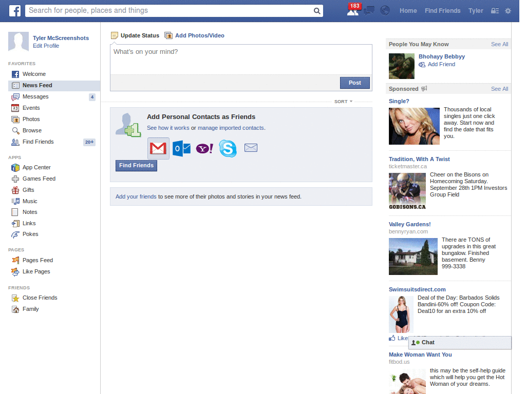Open the Make Woman Want You ad

pyautogui.click(x=420, y=354)
